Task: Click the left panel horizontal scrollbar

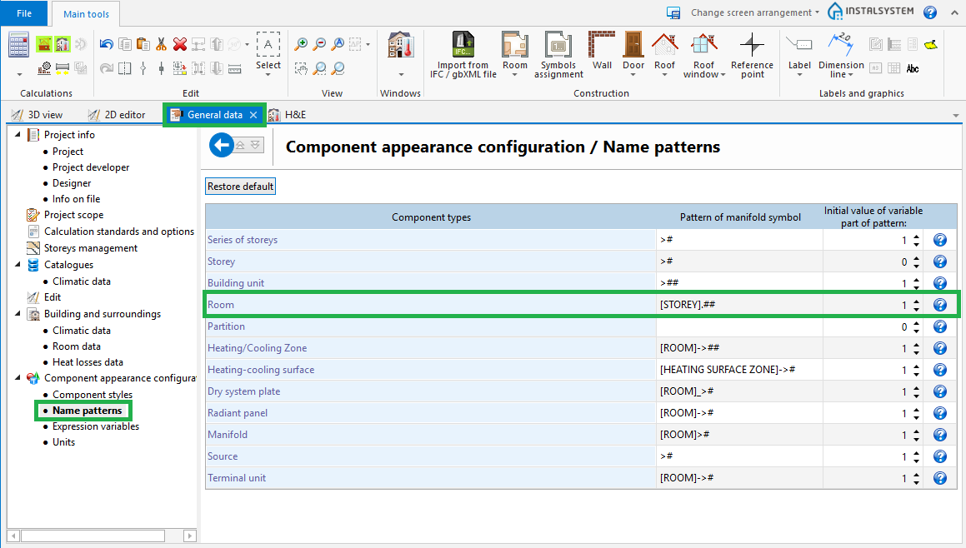Action: click(100, 536)
